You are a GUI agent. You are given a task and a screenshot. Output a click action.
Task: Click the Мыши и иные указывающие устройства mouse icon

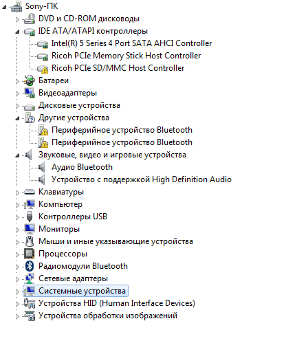[30, 241]
